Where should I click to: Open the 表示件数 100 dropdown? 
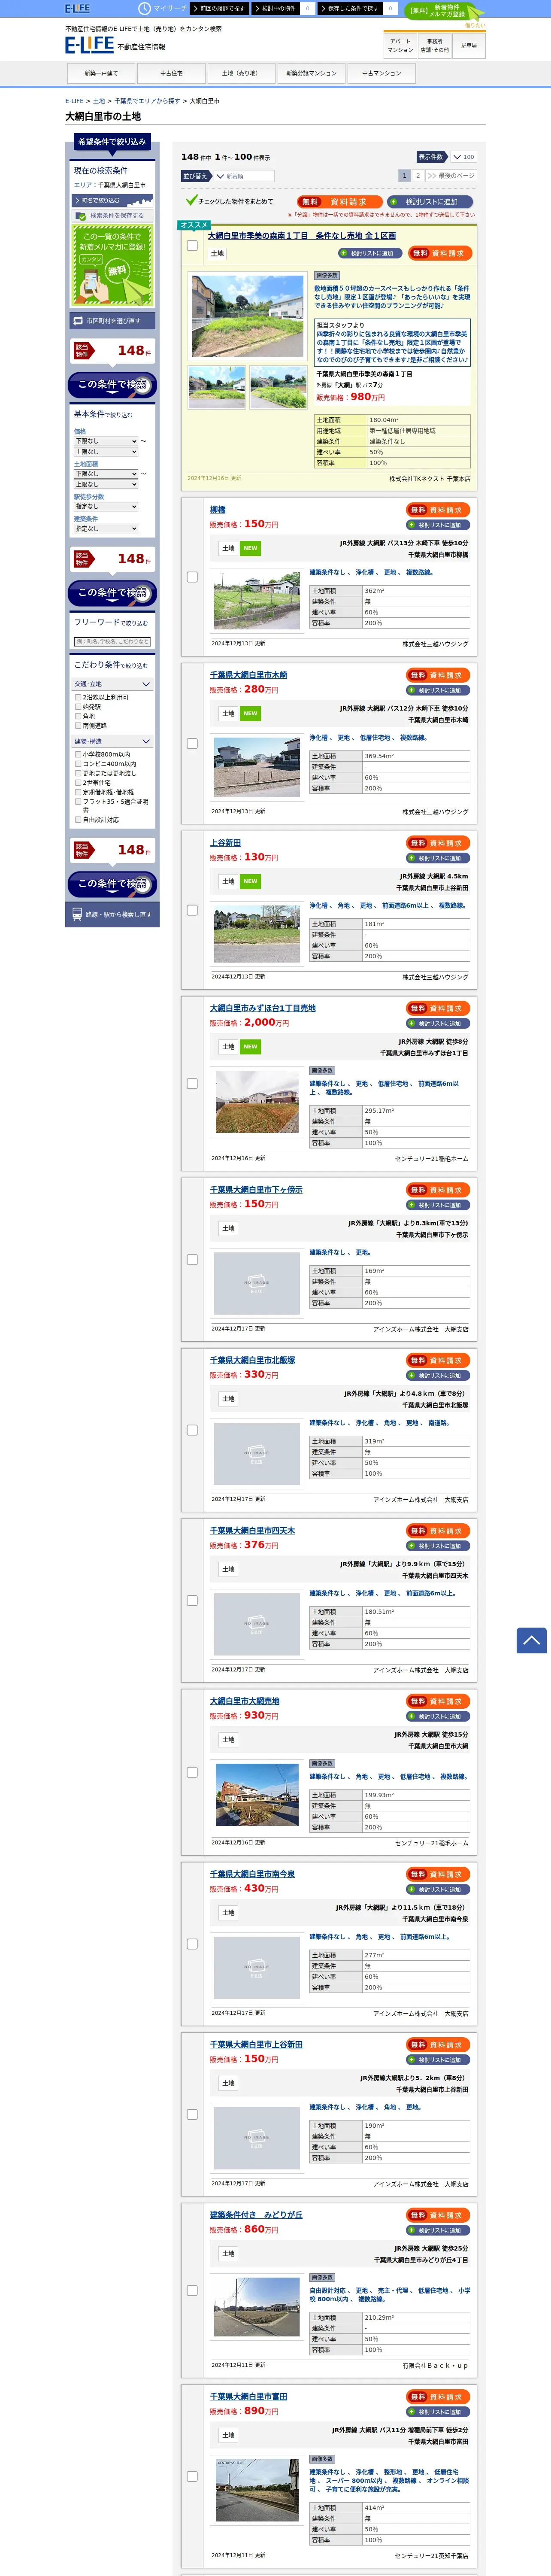point(463,157)
